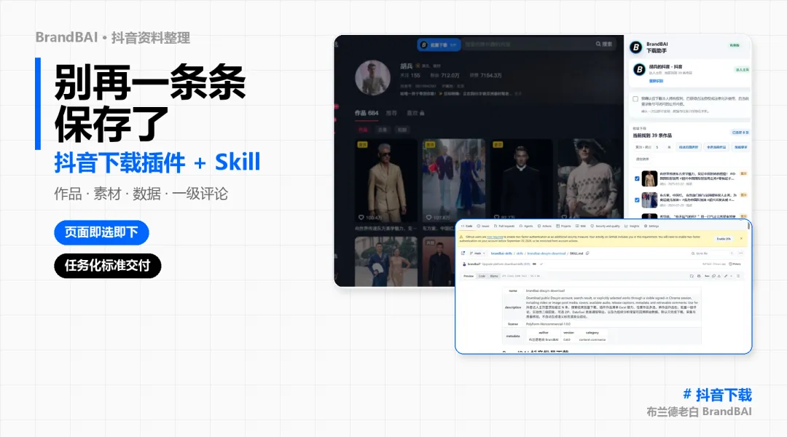
Task: Tick the download rights confirmation checkbox
Action: tap(635, 99)
